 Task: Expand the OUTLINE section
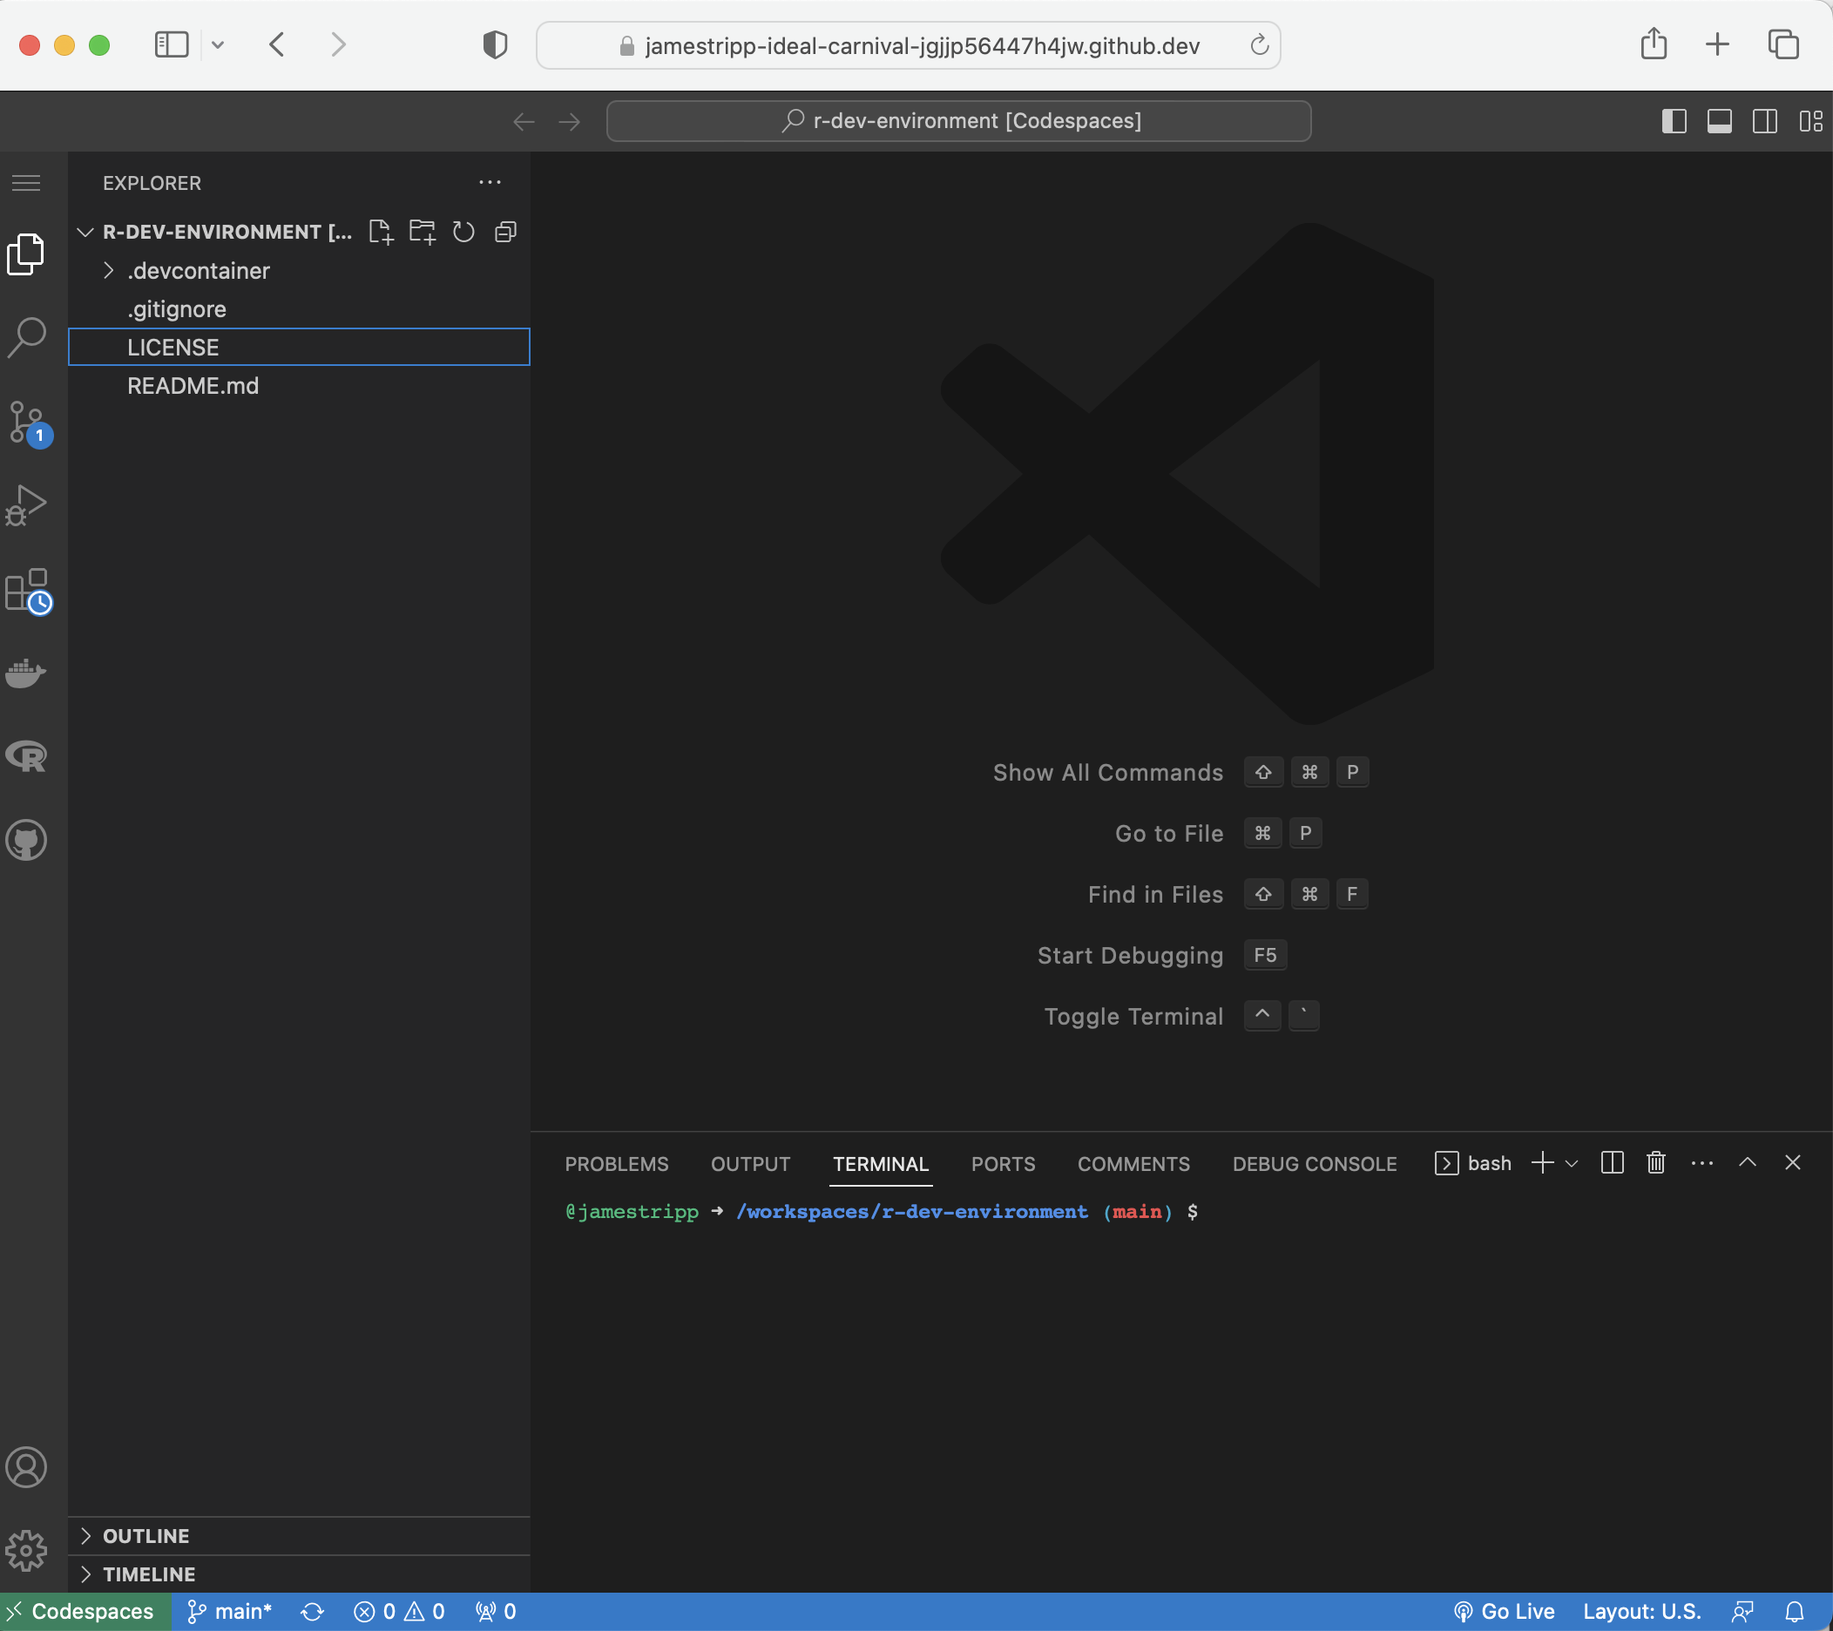pos(145,1536)
